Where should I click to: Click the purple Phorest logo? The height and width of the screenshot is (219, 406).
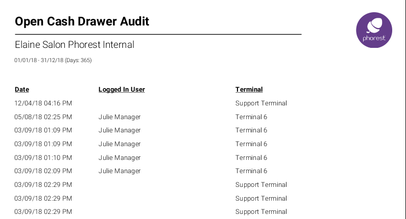(373, 30)
